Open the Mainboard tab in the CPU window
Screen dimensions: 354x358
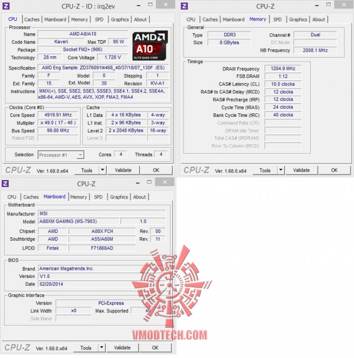[55, 19]
